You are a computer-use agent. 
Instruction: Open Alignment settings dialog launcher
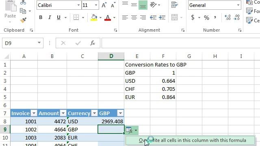pos(183,30)
